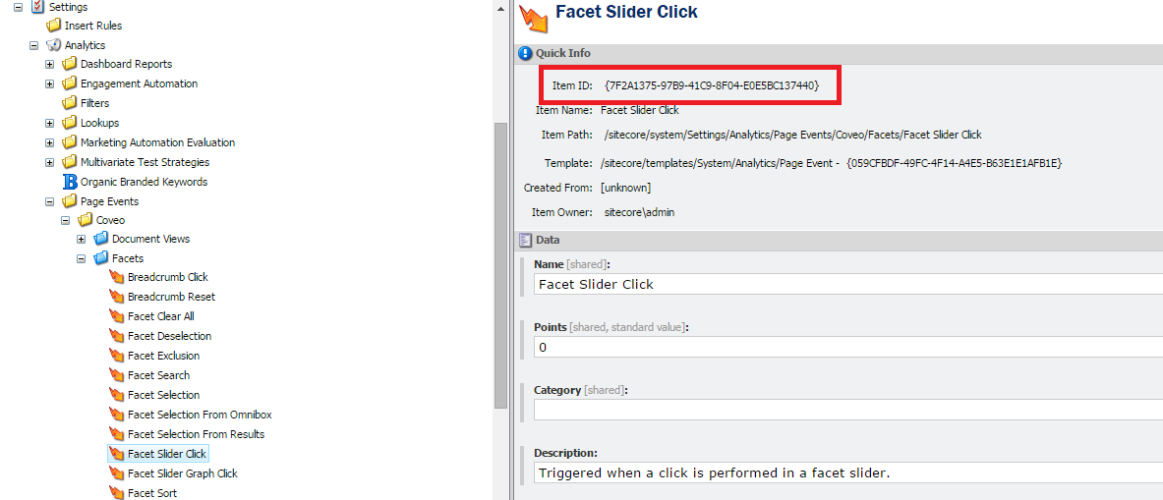Click the Settings checklist icon

(37, 7)
